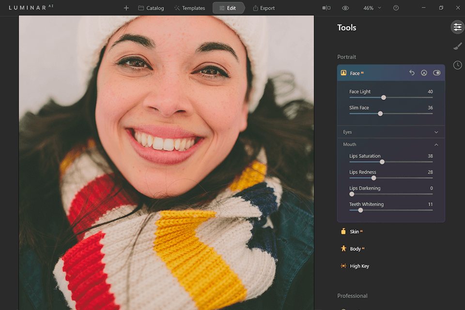Switch to the Edit tab
Screen dimensions: 465x310
(228, 8)
